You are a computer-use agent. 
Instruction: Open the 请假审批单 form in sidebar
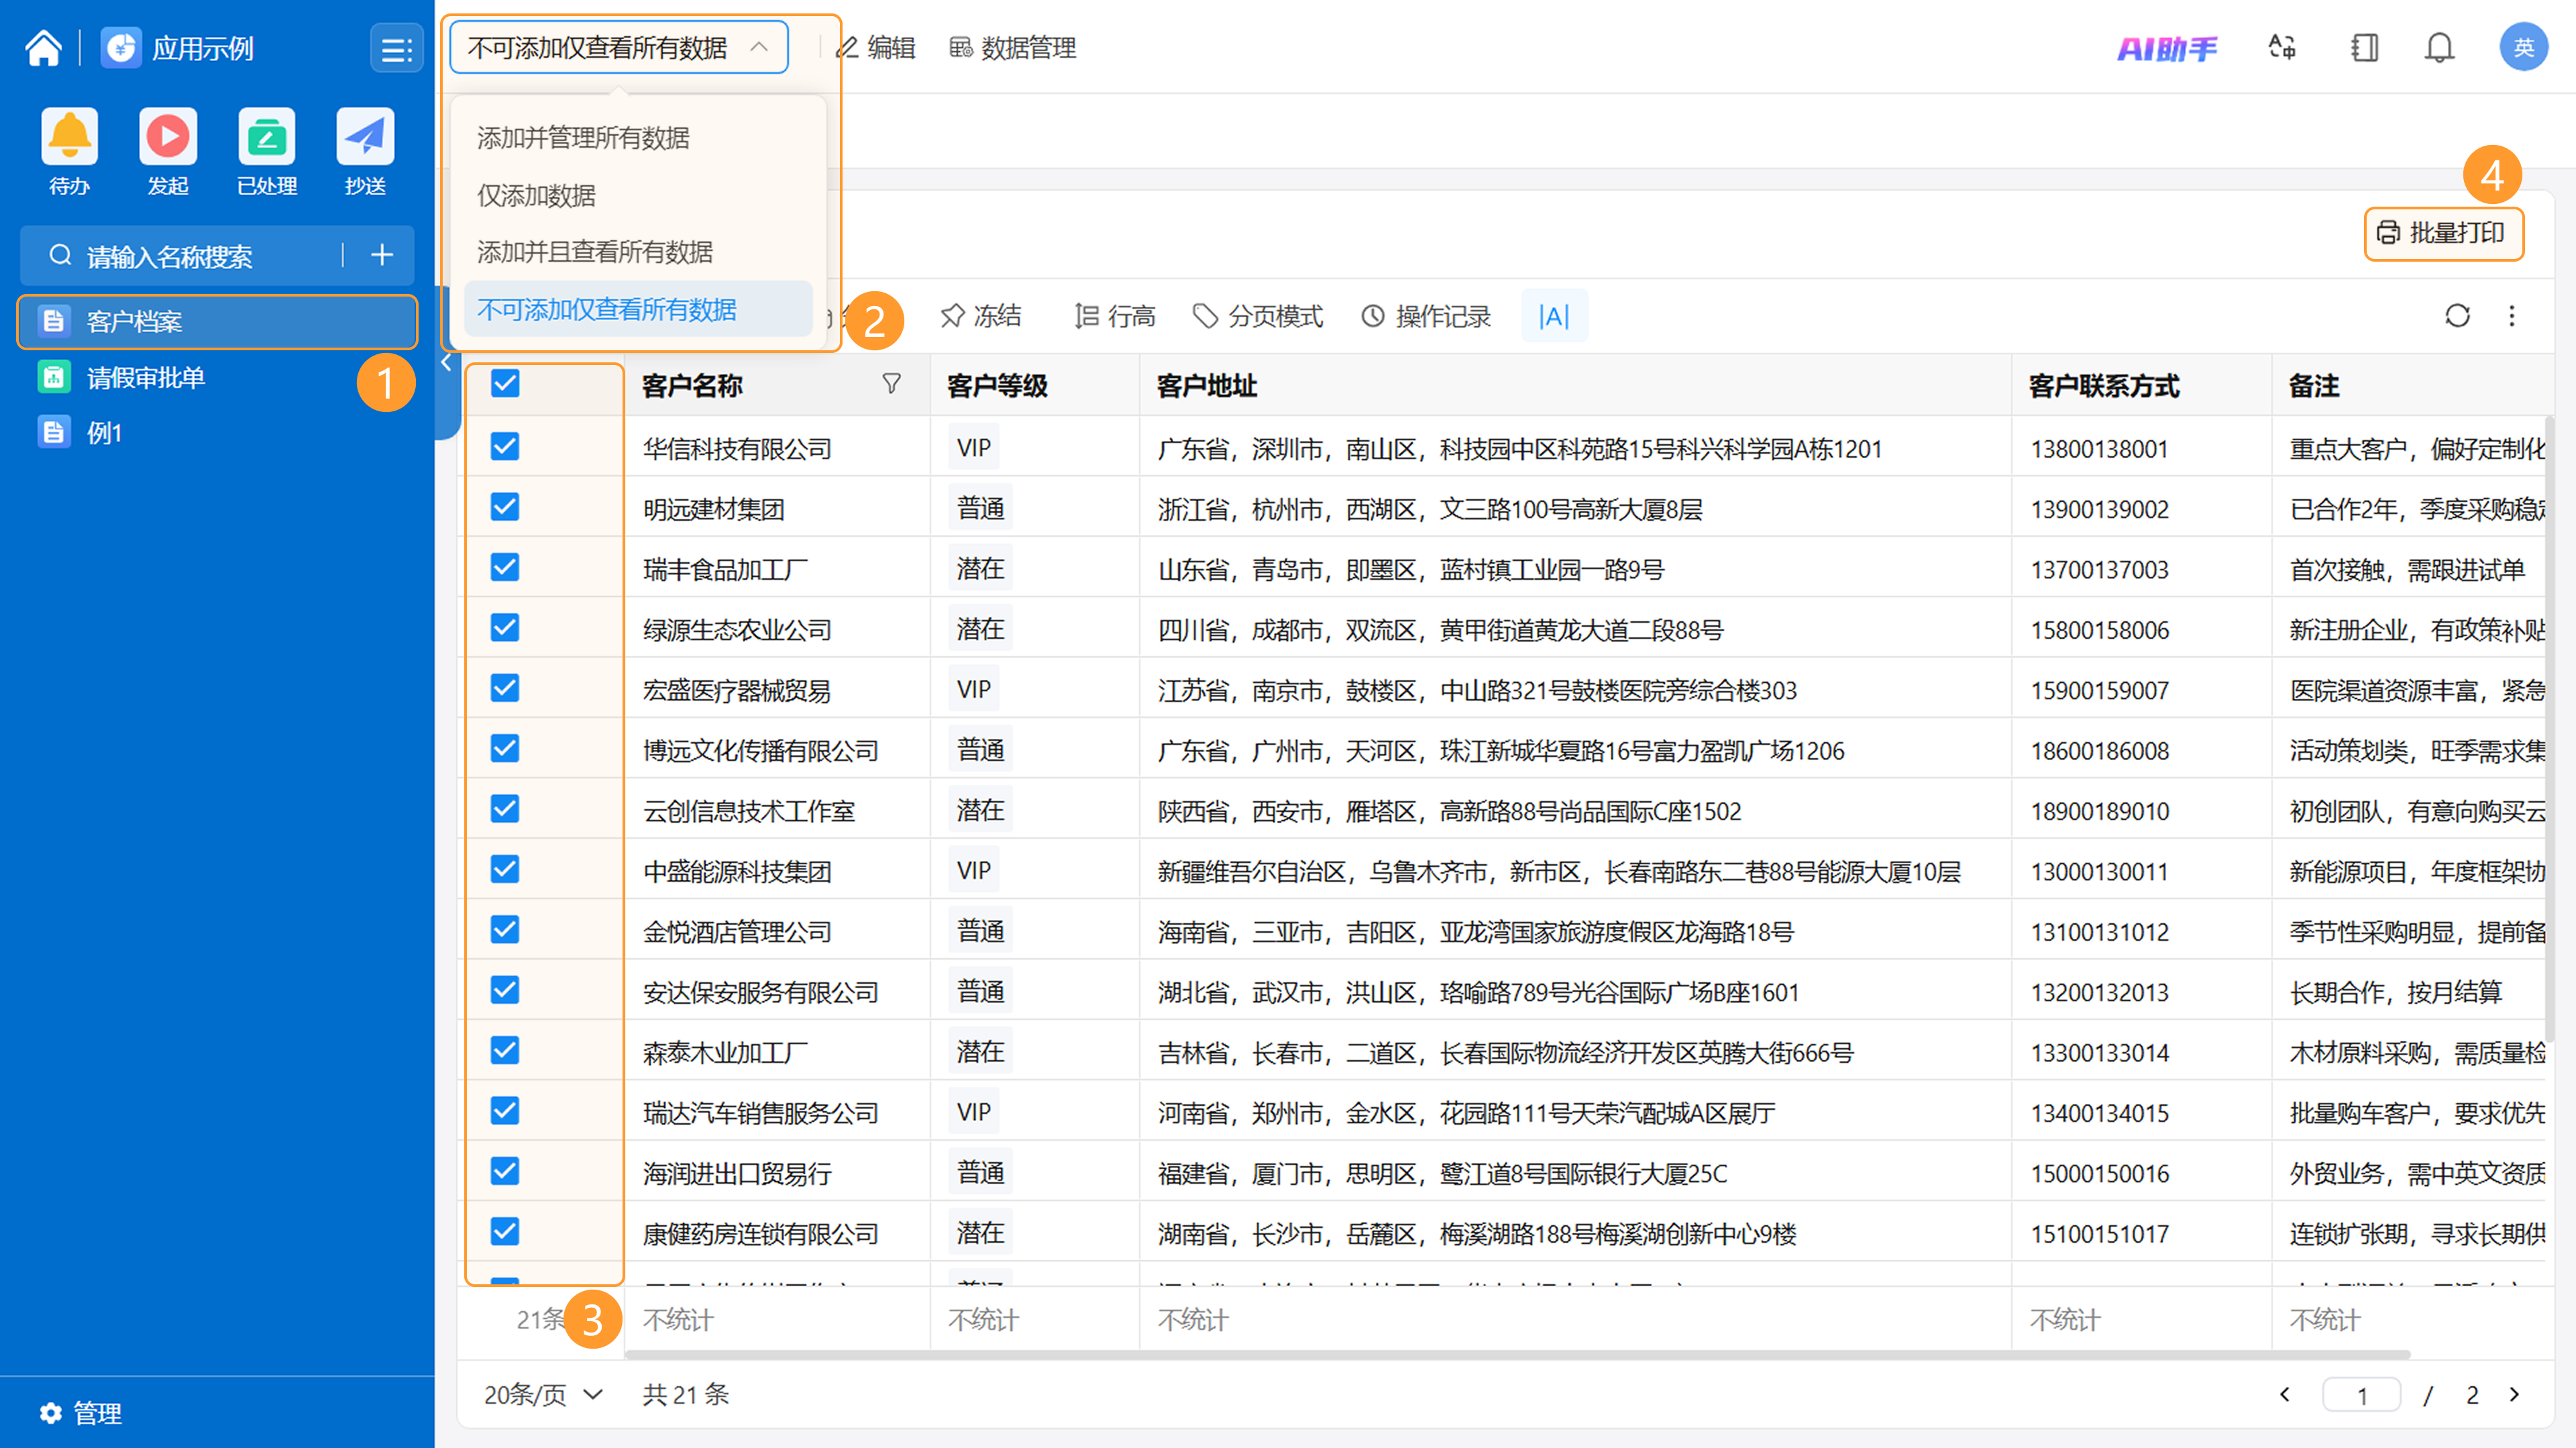(217, 377)
